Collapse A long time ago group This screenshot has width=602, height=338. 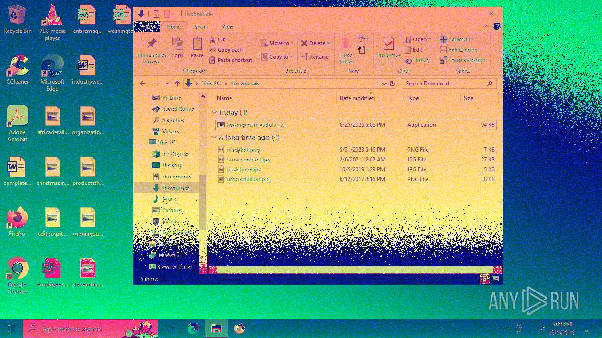[214, 138]
